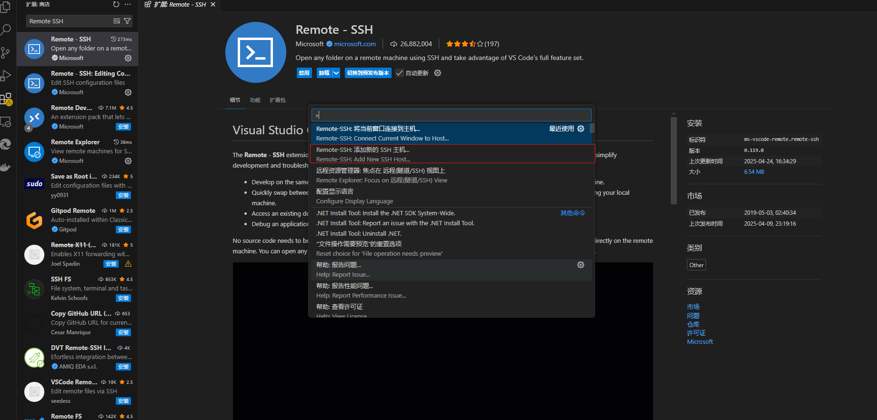
Task: Expand the 卸载 uninstall dropdown arrow
Action: point(336,73)
